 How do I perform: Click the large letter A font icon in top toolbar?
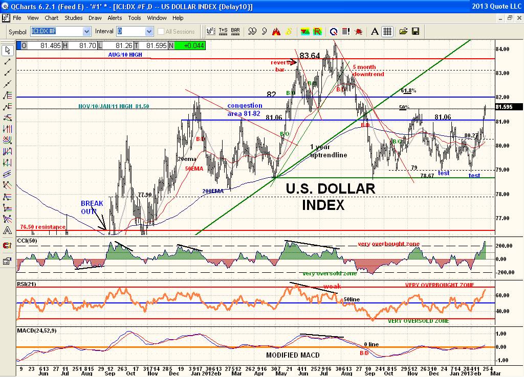click(375, 31)
